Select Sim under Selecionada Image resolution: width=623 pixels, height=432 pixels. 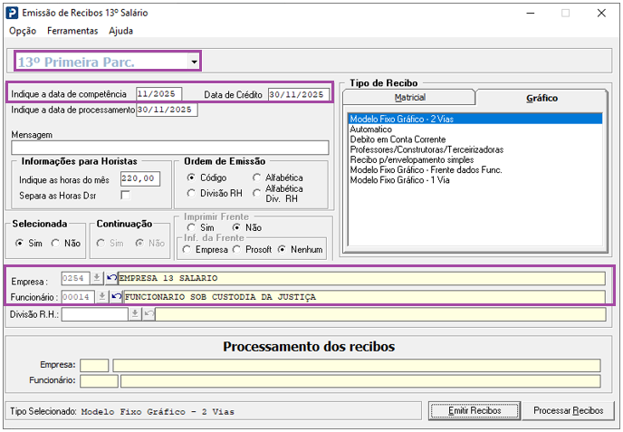click(x=19, y=243)
